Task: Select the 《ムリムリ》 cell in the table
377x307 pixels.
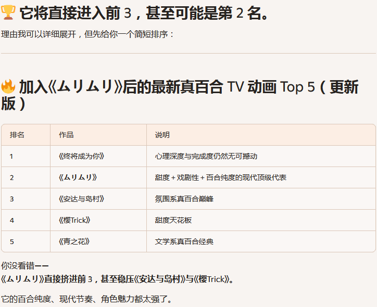Action: click(x=78, y=177)
